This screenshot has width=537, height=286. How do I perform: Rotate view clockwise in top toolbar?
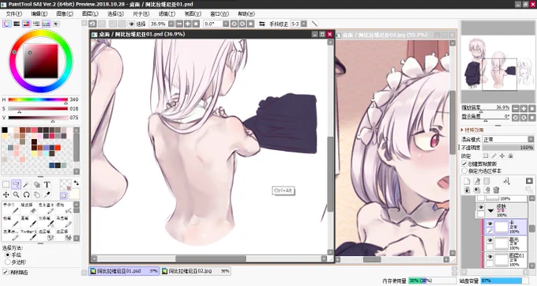tap(242, 24)
